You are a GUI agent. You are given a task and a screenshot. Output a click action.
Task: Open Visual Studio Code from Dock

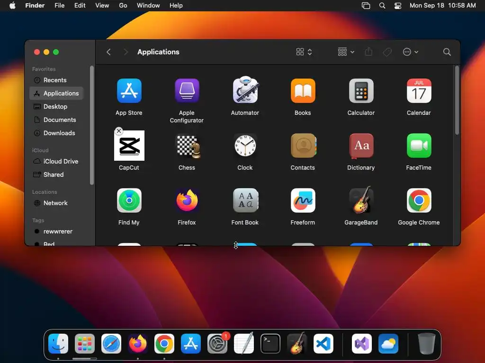click(323, 344)
